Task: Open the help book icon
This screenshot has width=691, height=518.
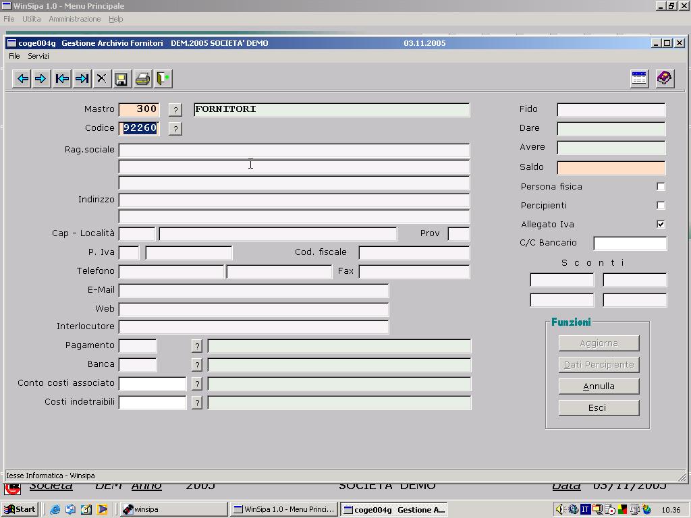Action: point(664,78)
